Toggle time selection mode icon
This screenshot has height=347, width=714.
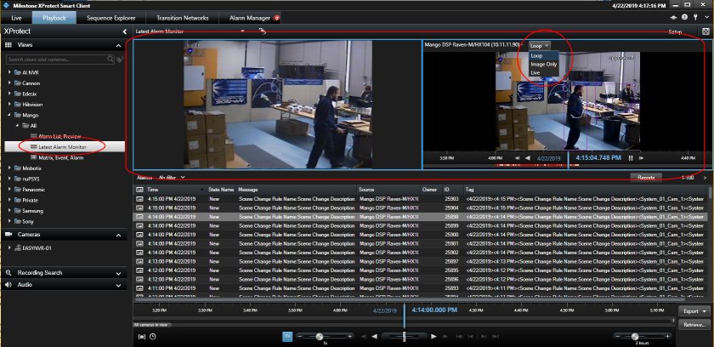pyautogui.click(x=142, y=337)
